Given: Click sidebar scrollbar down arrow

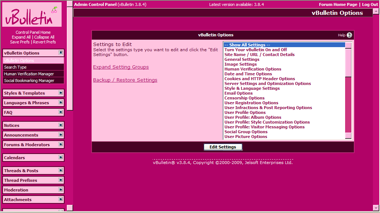Looking at the screenshot, I should tap(70, 208).
